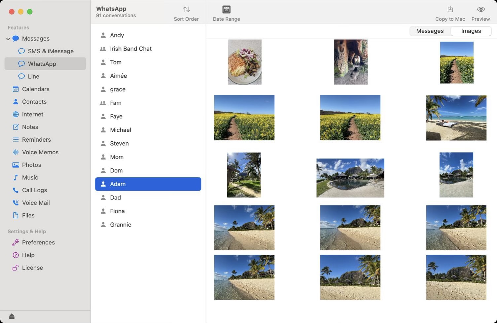Click the eject icon at bottom left
497x323 pixels.
pos(11,316)
